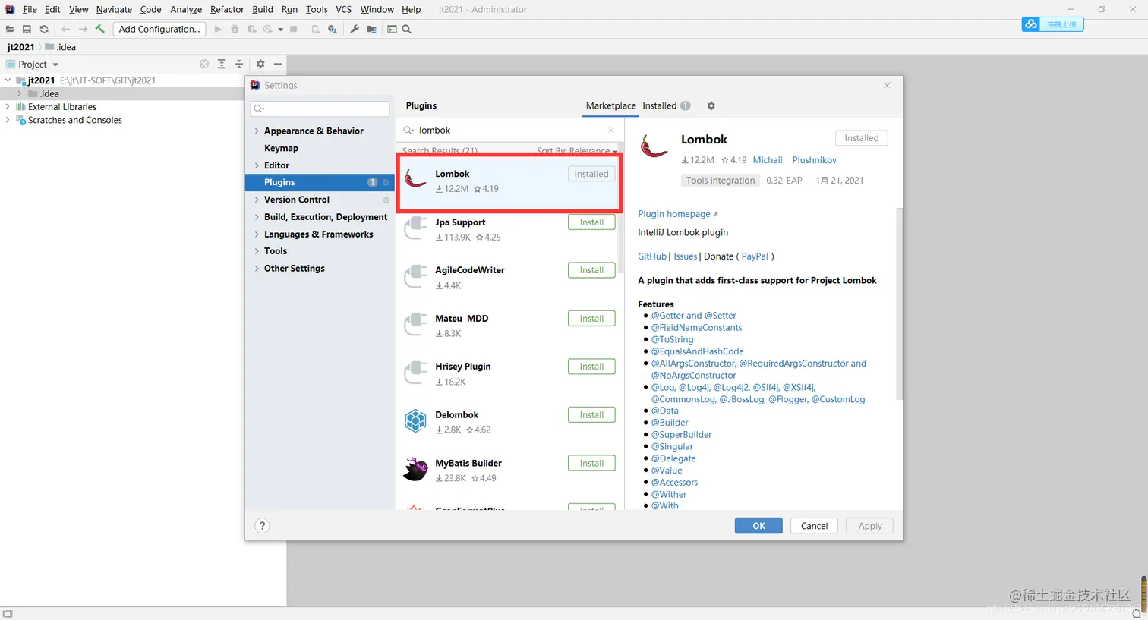Expand External Libraries in the project tree
Image resolution: width=1148 pixels, height=620 pixels.
(x=8, y=107)
